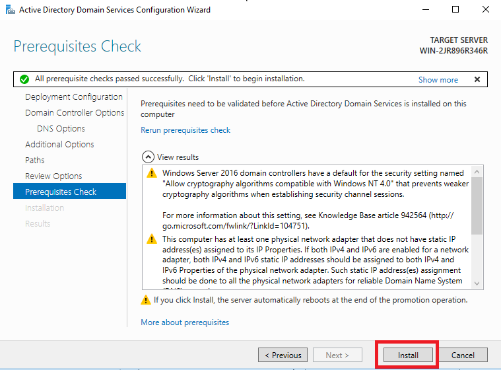Click the Knowledge Base article 942564 text

tap(372, 215)
